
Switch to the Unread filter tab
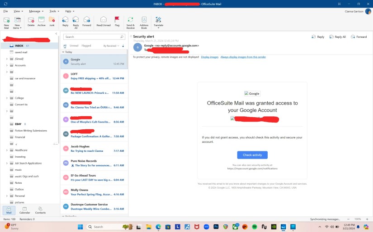click(x=74, y=46)
